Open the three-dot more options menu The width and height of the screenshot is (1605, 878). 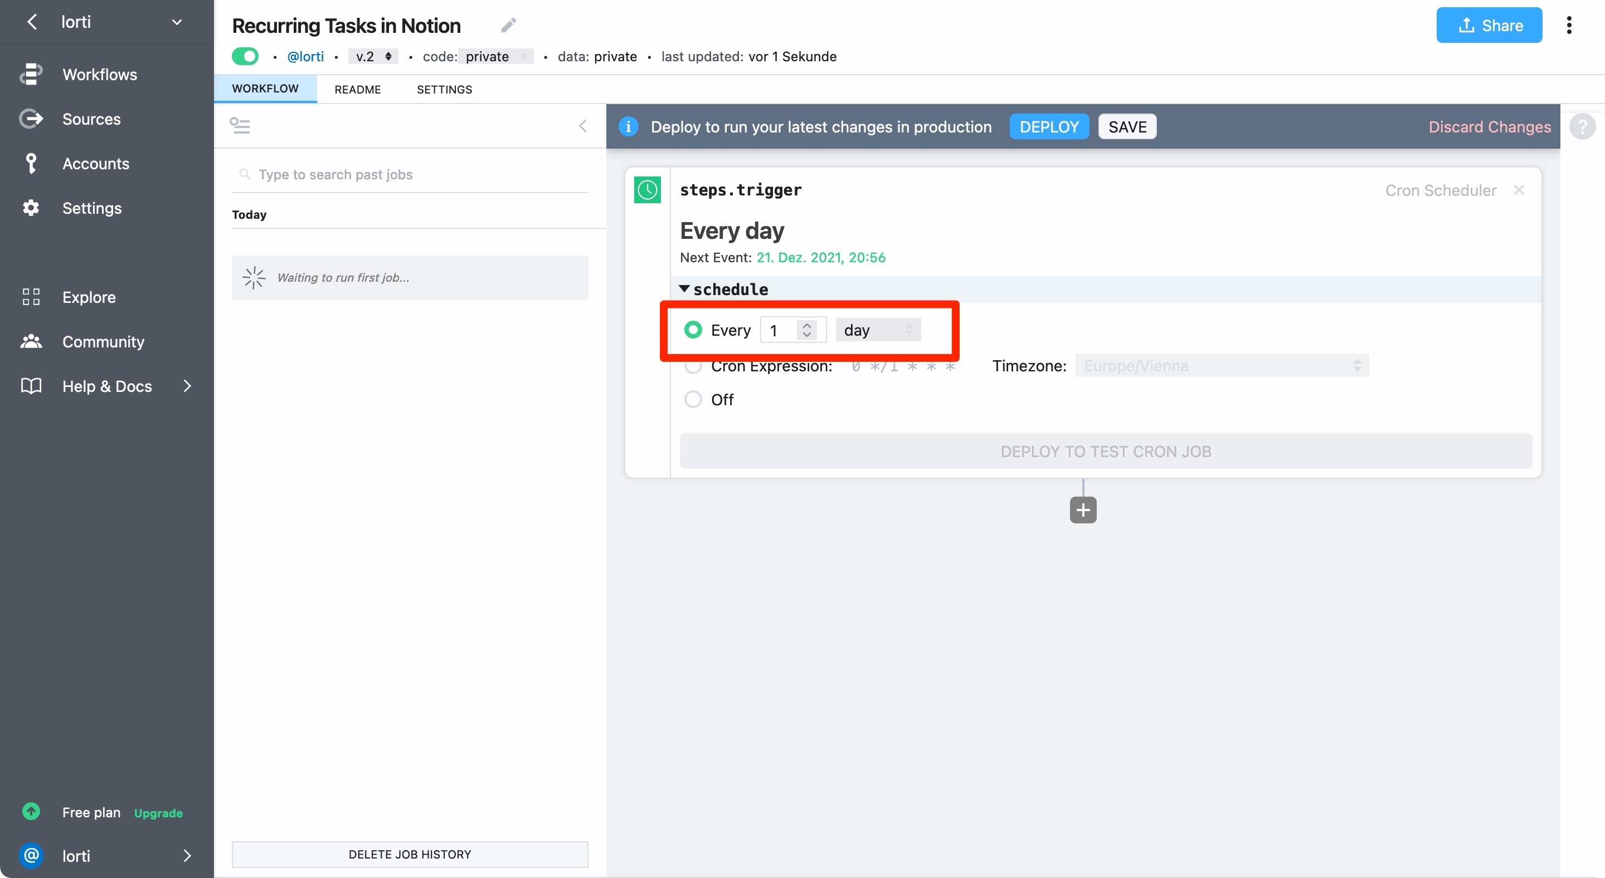[1568, 25]
